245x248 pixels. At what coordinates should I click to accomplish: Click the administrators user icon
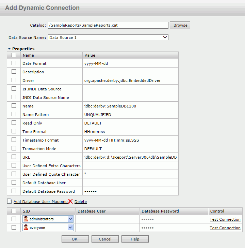point(26,219)
